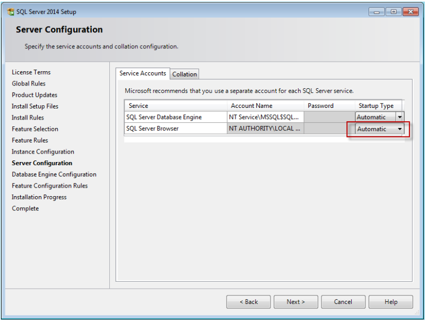This screenshot has width=427, height=321.
Task: Go to Database Engine Configuration
Action: (54, 174)
